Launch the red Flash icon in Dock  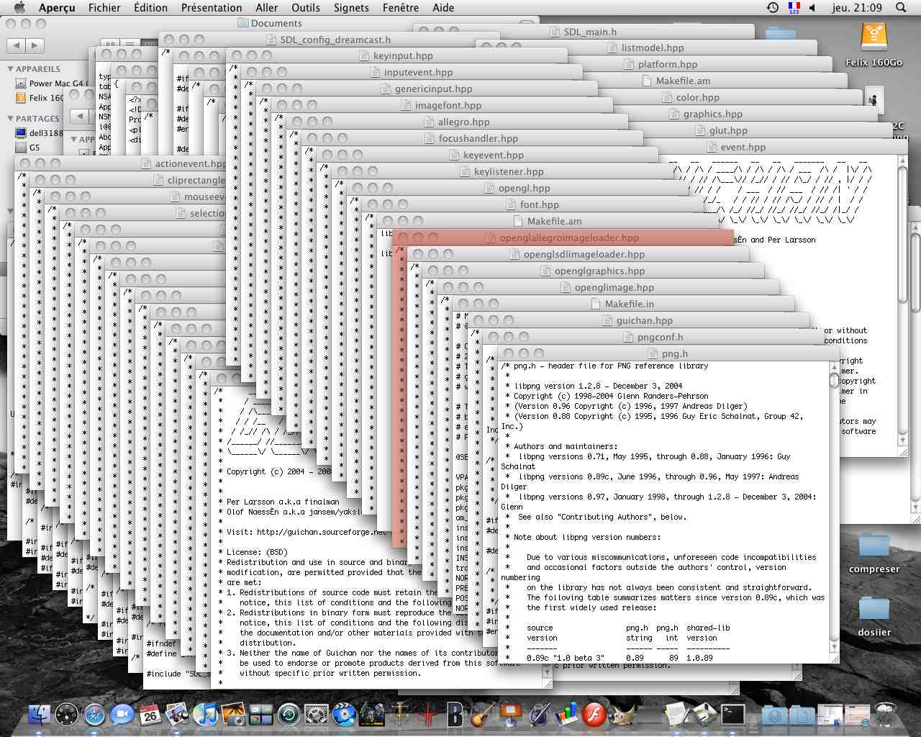pos(594,715)
